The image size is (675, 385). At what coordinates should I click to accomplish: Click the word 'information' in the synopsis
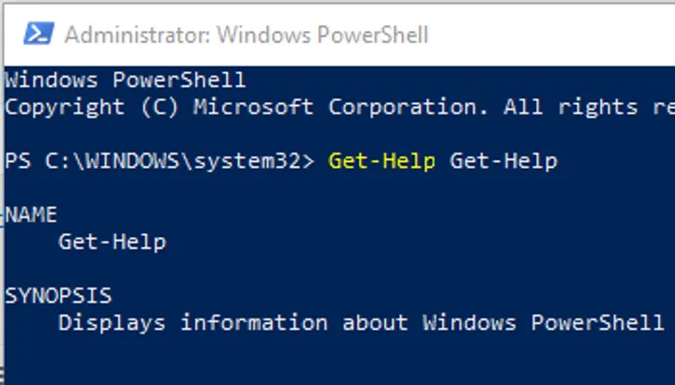tap(253, 323)
